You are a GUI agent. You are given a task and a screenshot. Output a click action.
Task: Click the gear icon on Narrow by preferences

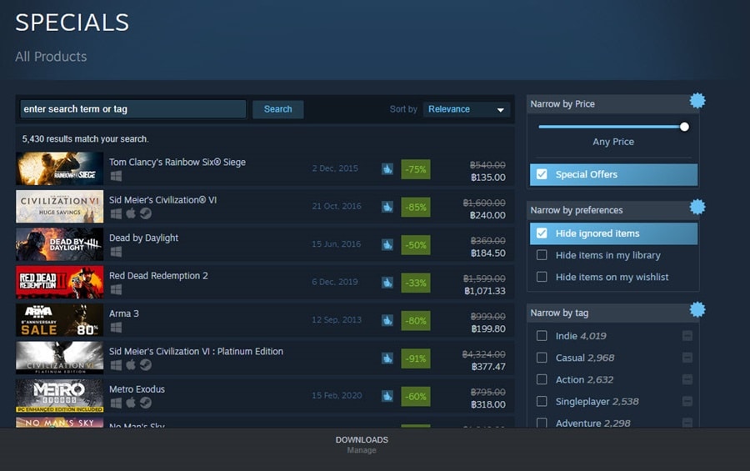pyautogui.click(x=697, y=207)
